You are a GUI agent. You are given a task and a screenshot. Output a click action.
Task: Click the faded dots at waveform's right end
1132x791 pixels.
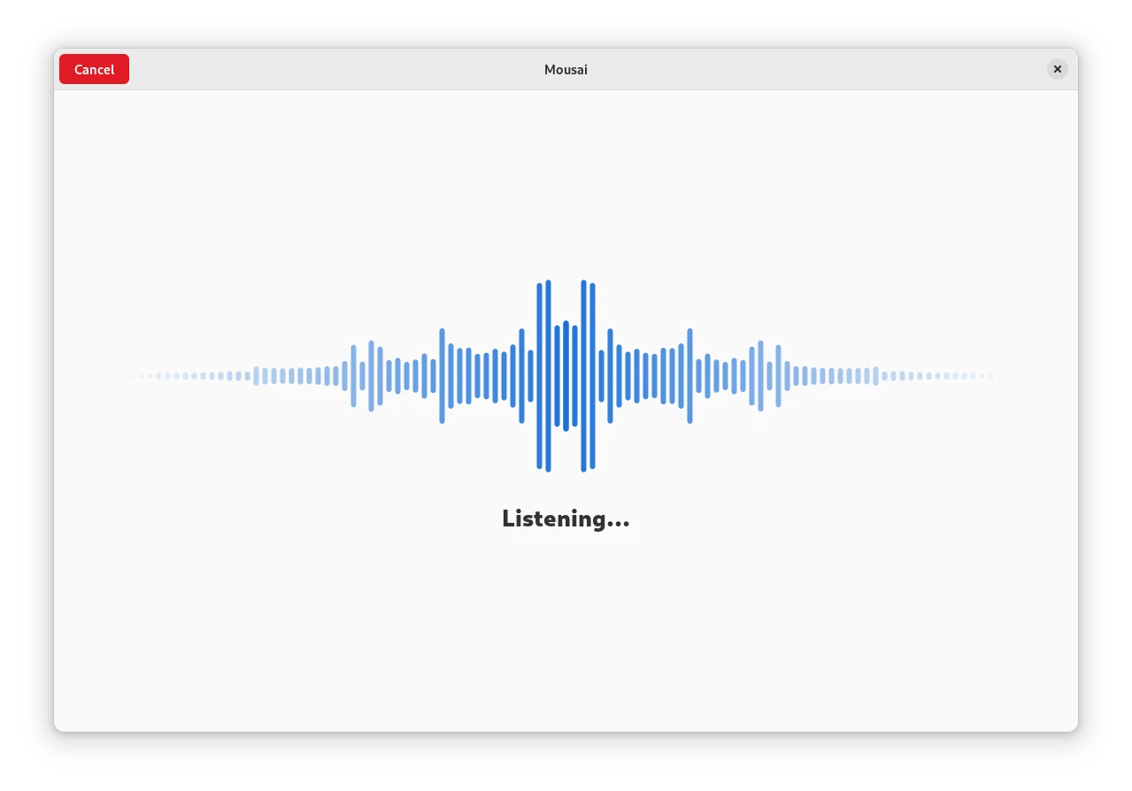(947, 376)
